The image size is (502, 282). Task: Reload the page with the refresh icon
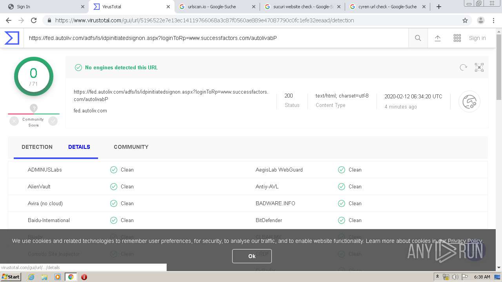click(34, 20)
